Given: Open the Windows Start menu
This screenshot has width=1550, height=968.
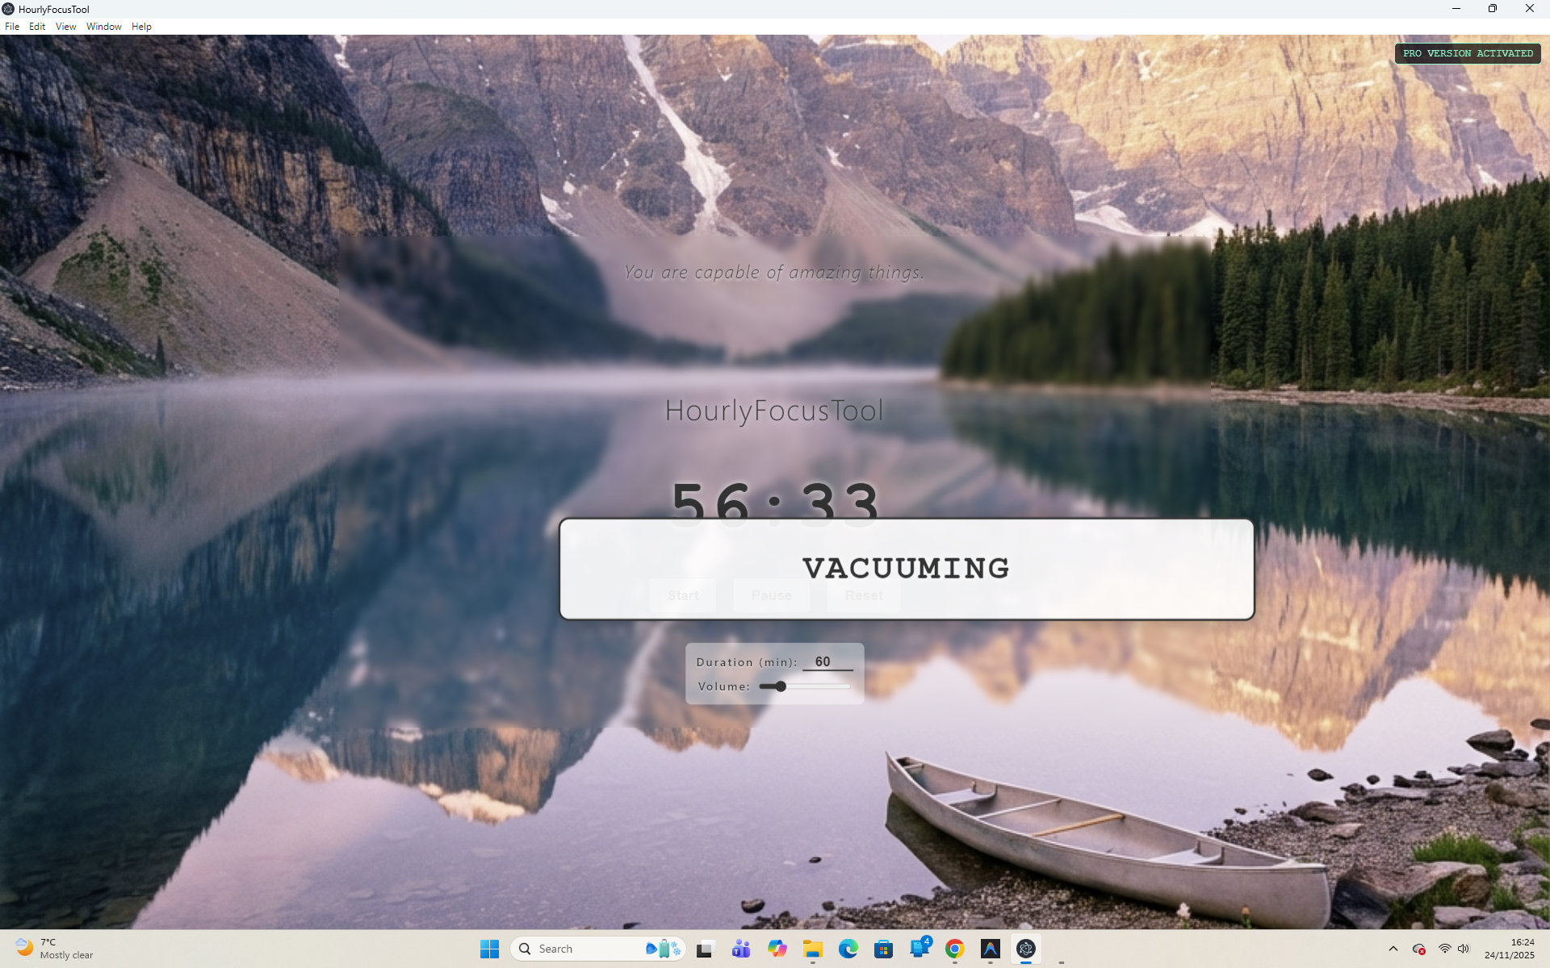Looking at the screenshot, I should tap(489, 949).
